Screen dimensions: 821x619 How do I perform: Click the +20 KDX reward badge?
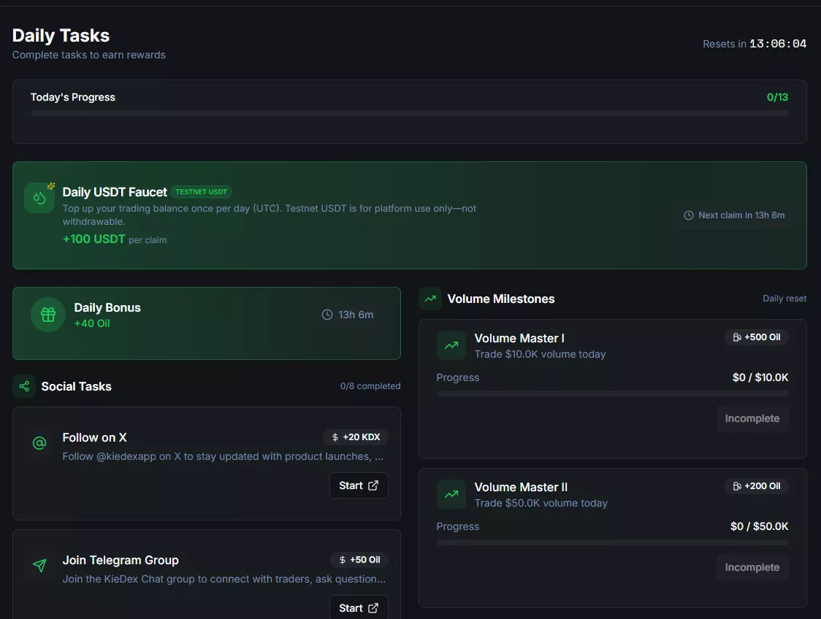(x=356, y=437)
